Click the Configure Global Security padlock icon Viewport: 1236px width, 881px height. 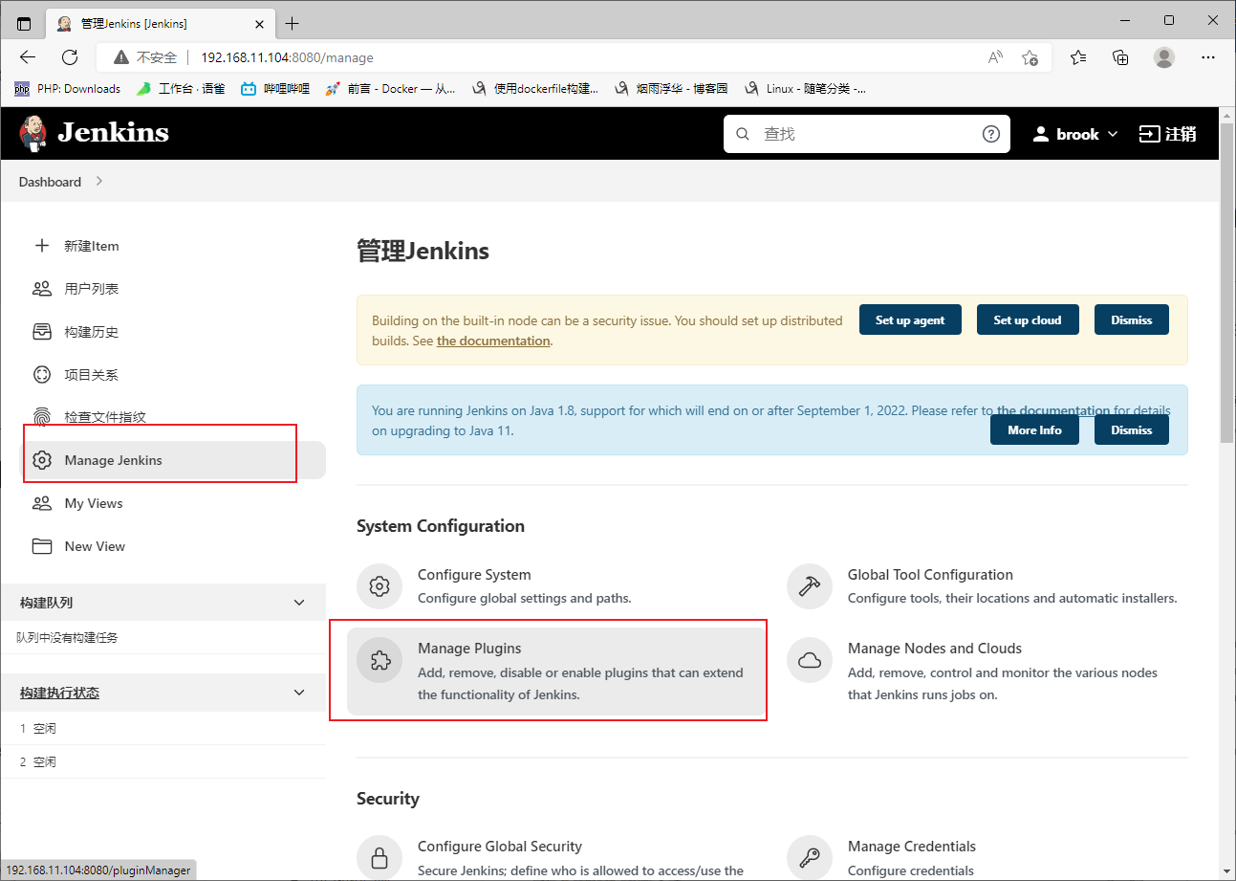point(379,857)
